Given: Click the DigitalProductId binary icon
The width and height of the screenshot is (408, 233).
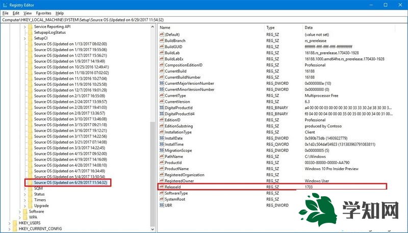Looking at the screenshot, I should 162,108.
